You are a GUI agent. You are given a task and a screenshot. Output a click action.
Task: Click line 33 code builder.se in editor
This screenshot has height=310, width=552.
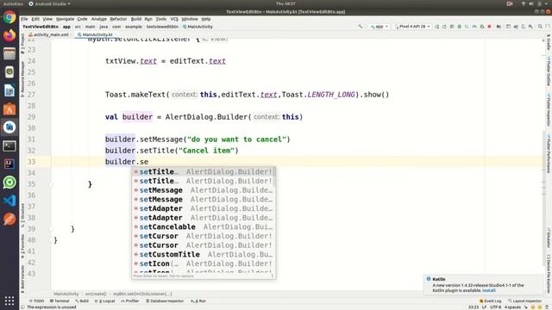pyautogui.click(x=127, y=162)
